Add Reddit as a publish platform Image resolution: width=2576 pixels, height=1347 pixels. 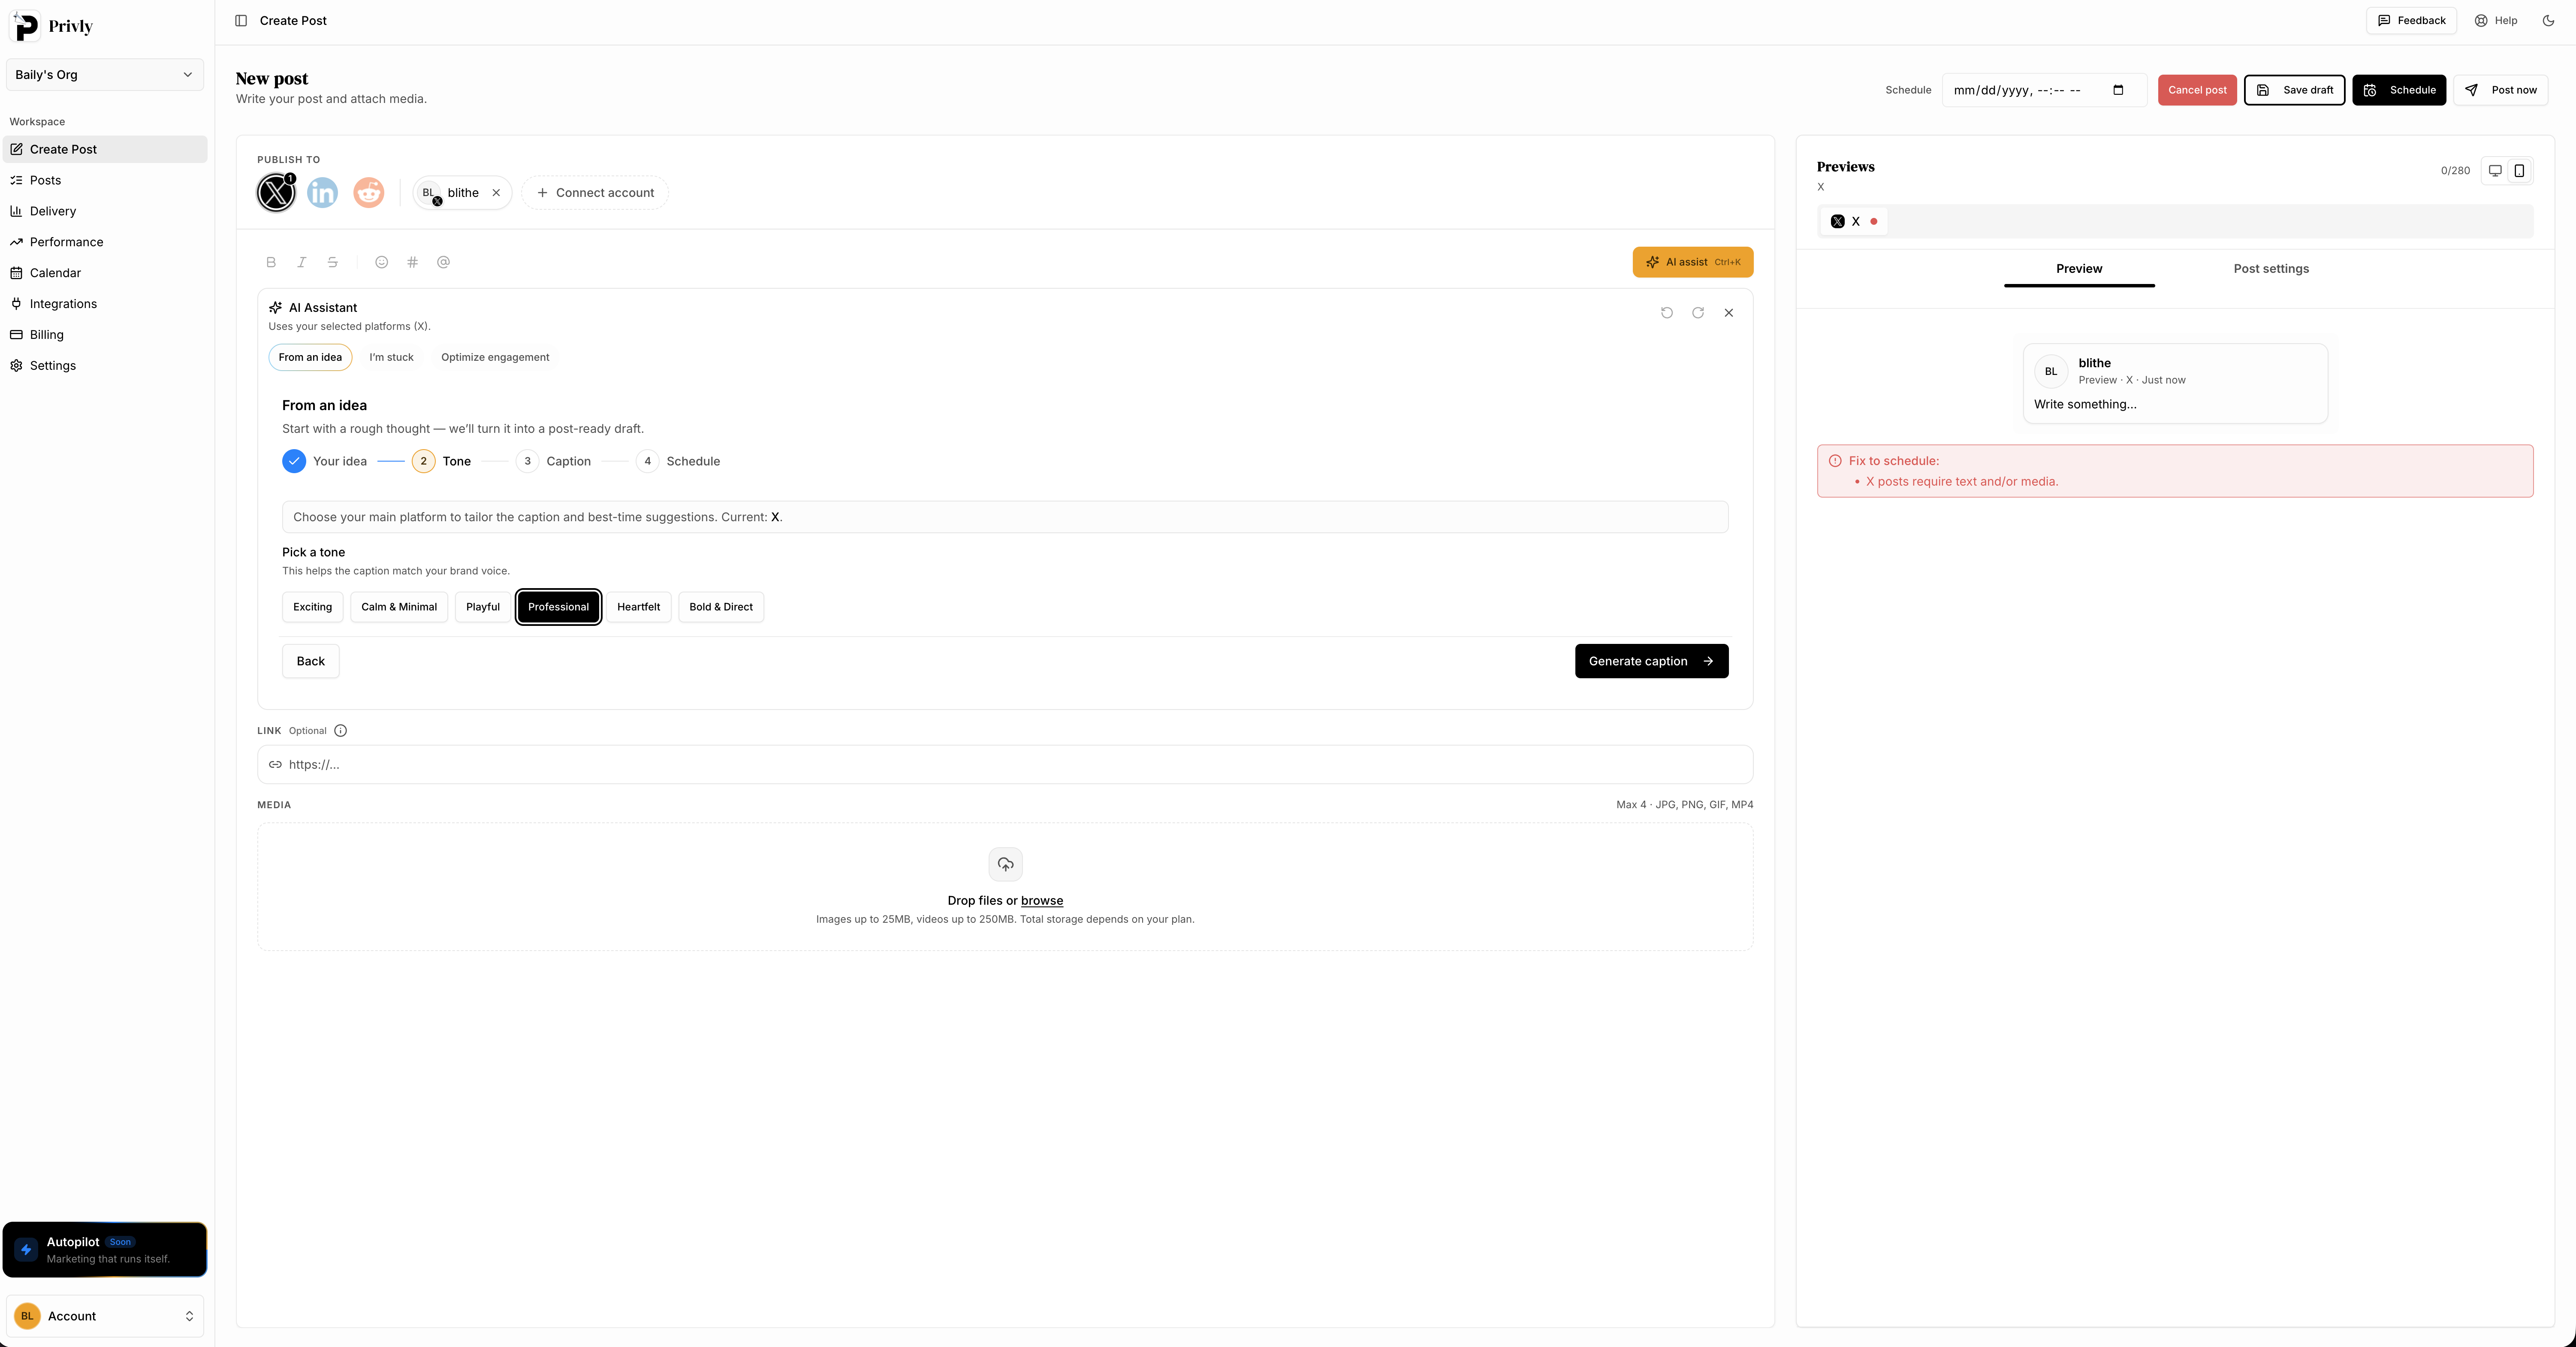tap(368, 192)
